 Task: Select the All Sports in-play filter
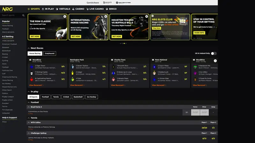pos(33,97)
